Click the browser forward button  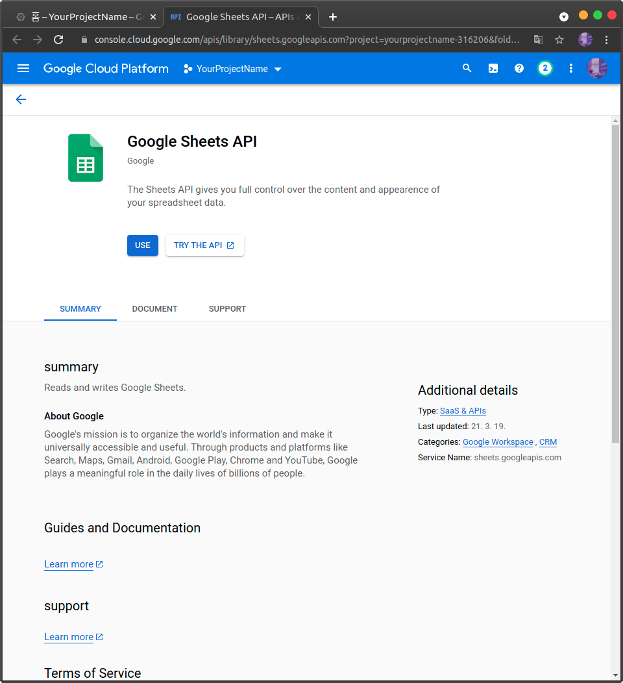(38, 40)
